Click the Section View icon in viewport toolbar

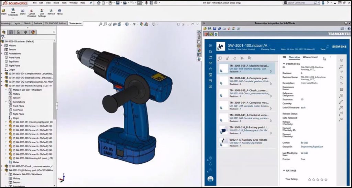pyautogui.click(x=115, y=24)
